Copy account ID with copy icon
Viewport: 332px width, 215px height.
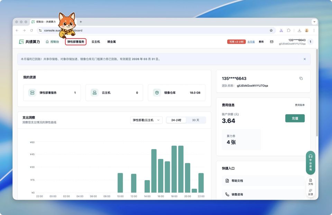tap(301, 79)
